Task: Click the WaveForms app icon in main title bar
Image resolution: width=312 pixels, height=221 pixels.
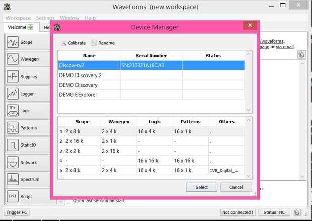Action: click(7, 7)
